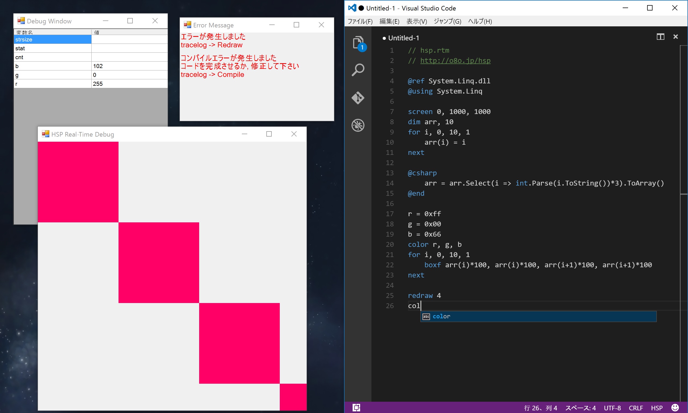Screen dimensions: 688x413
Task: Click the split editor icon
Action: click(660, 37)
